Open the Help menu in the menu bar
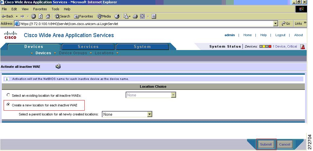The height and width of the screenshot is (151, 313). coord(67,9)
